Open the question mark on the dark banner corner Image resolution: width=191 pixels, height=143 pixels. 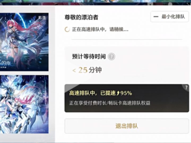click(x=186, y=87)
